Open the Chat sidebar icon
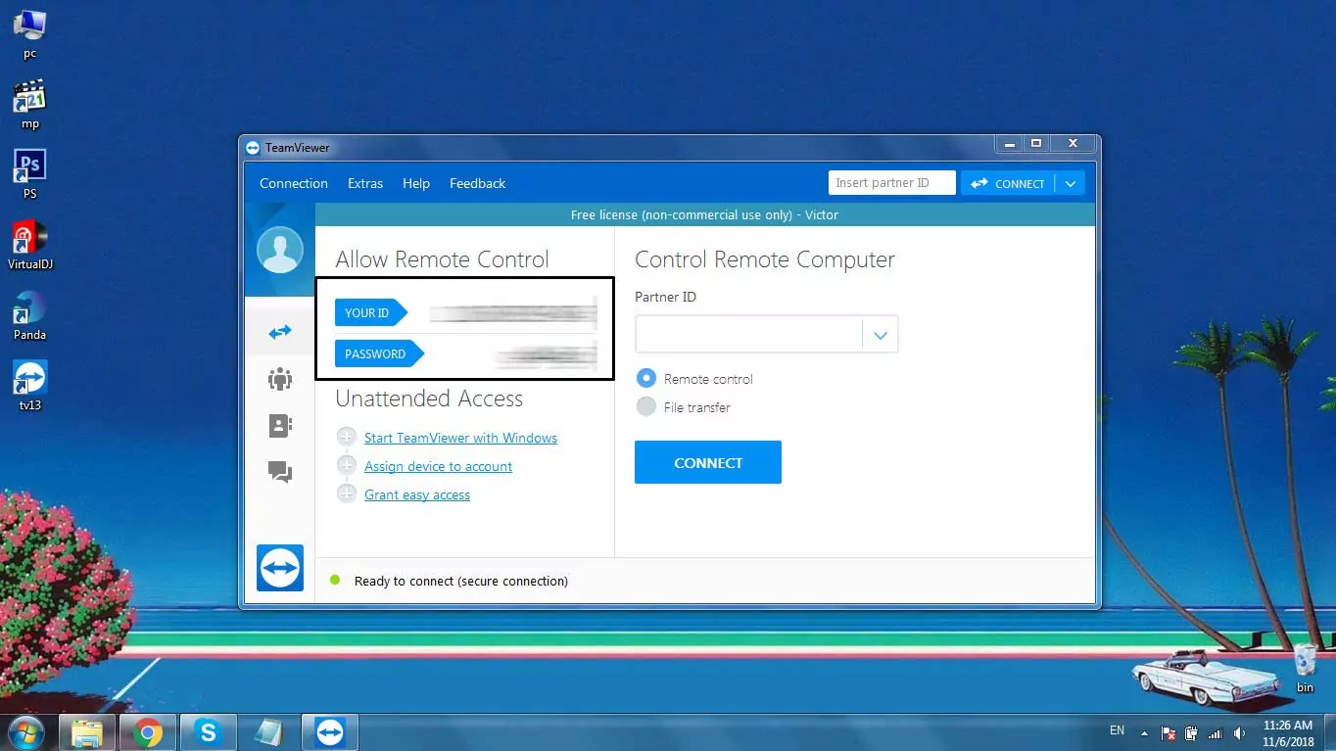This screenshot has width=1336, height=751. (280, 472)
